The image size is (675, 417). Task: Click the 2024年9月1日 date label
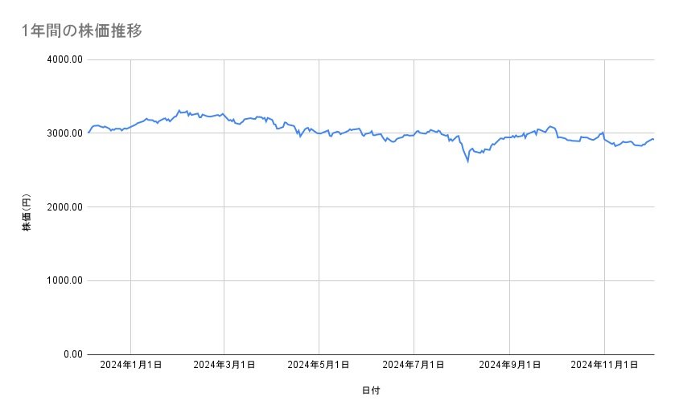509,366
